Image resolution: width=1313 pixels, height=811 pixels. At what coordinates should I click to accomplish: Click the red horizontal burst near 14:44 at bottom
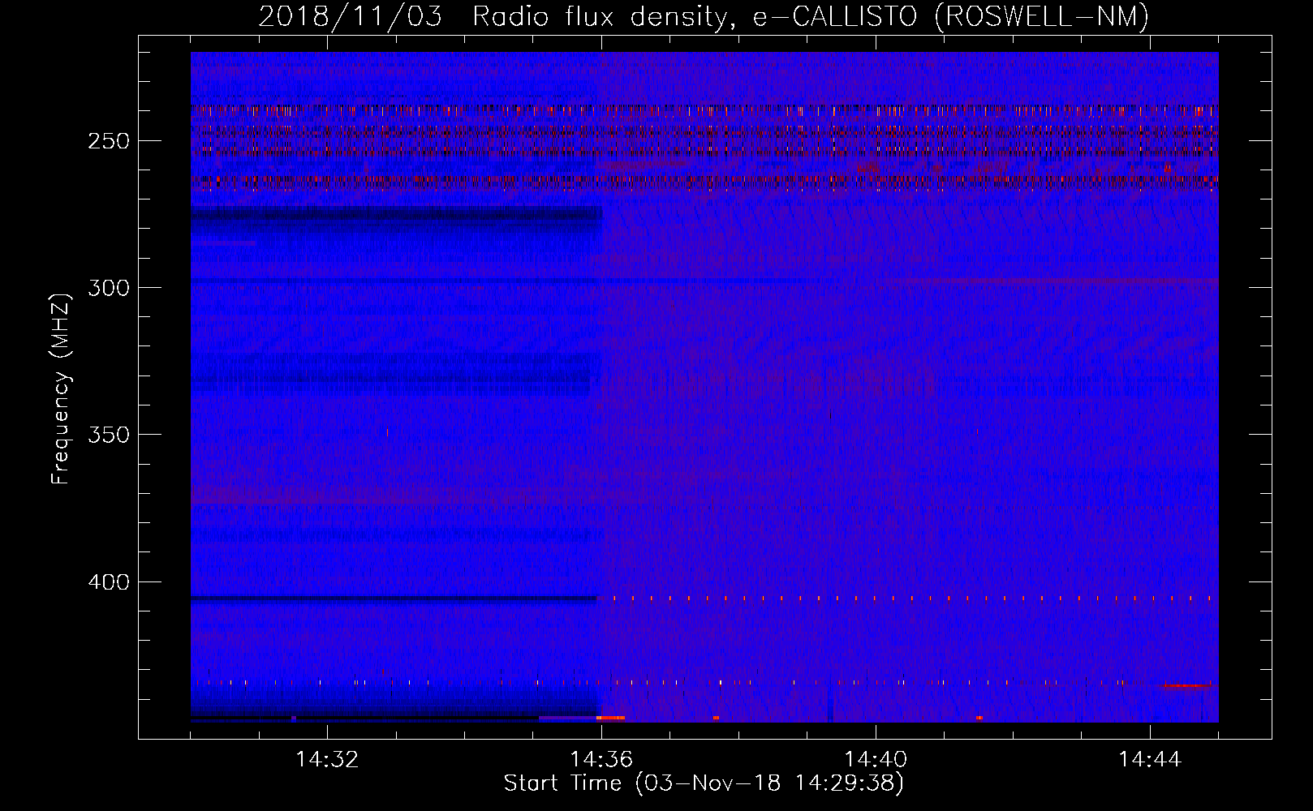tap(1187, 686)
